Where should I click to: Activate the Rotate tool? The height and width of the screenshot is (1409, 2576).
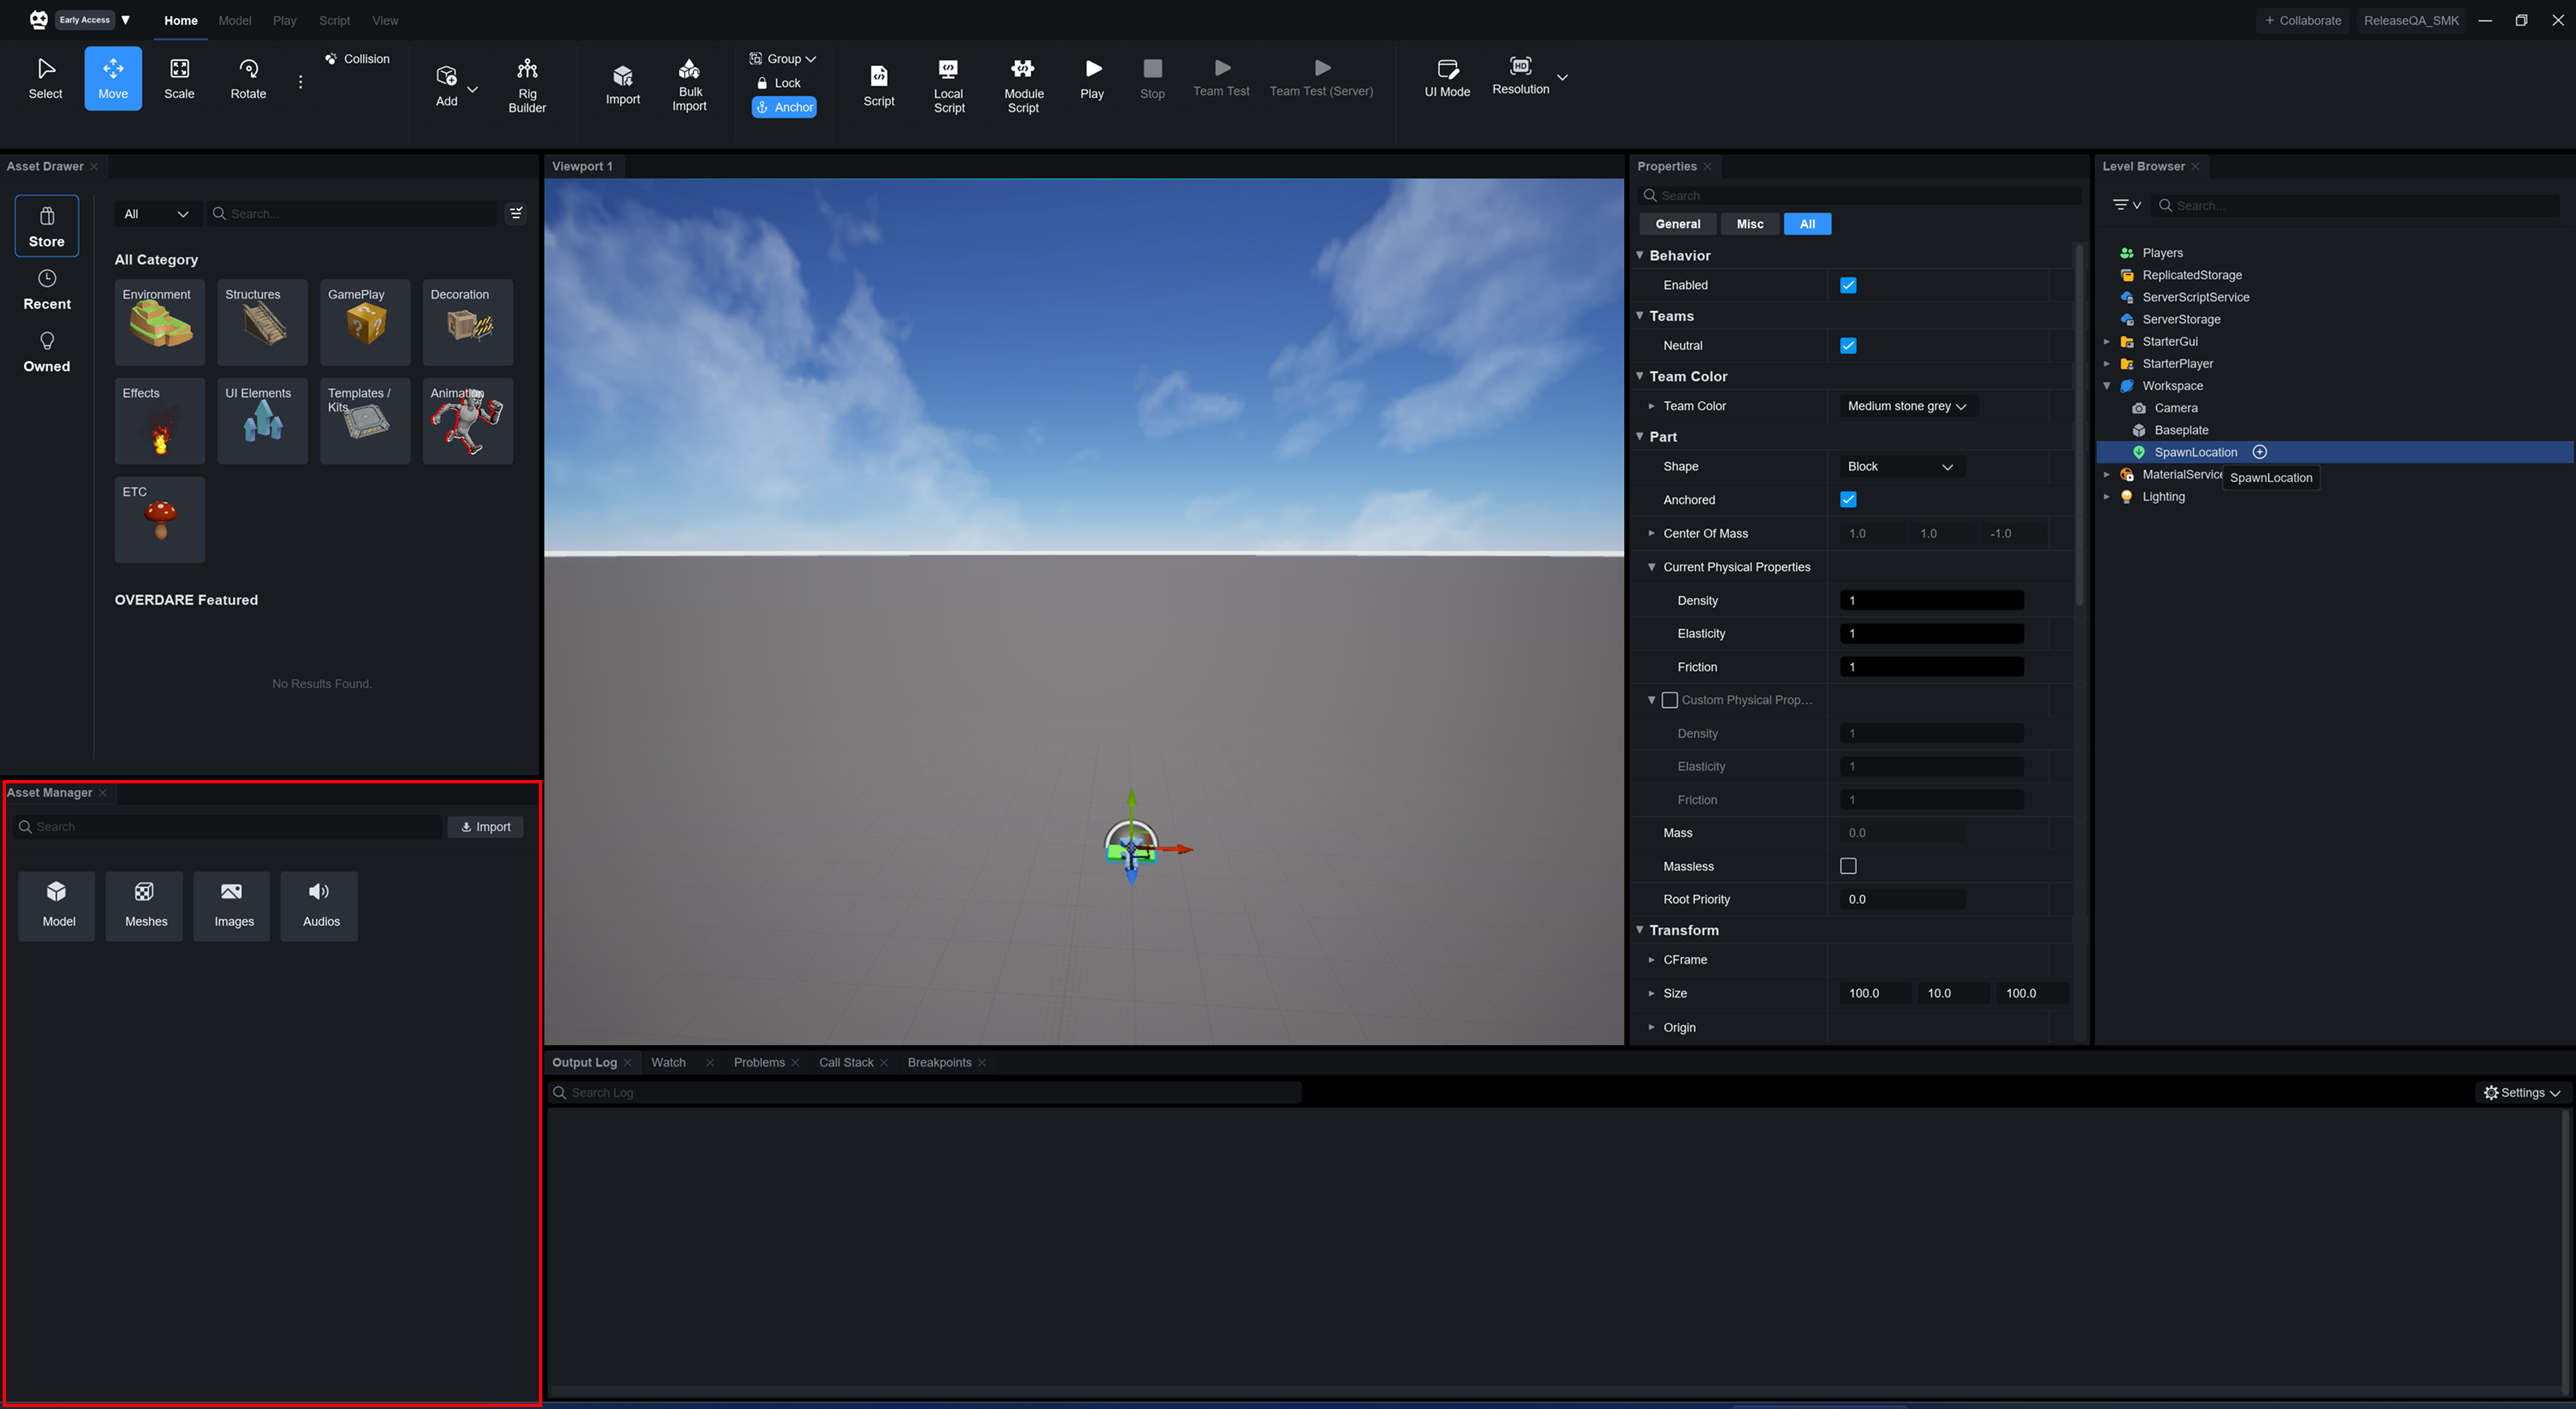point(248,78)
